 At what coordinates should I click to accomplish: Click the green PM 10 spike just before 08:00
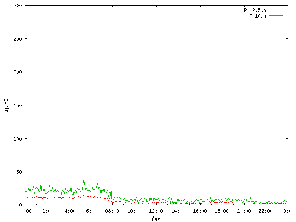point(111,184)
